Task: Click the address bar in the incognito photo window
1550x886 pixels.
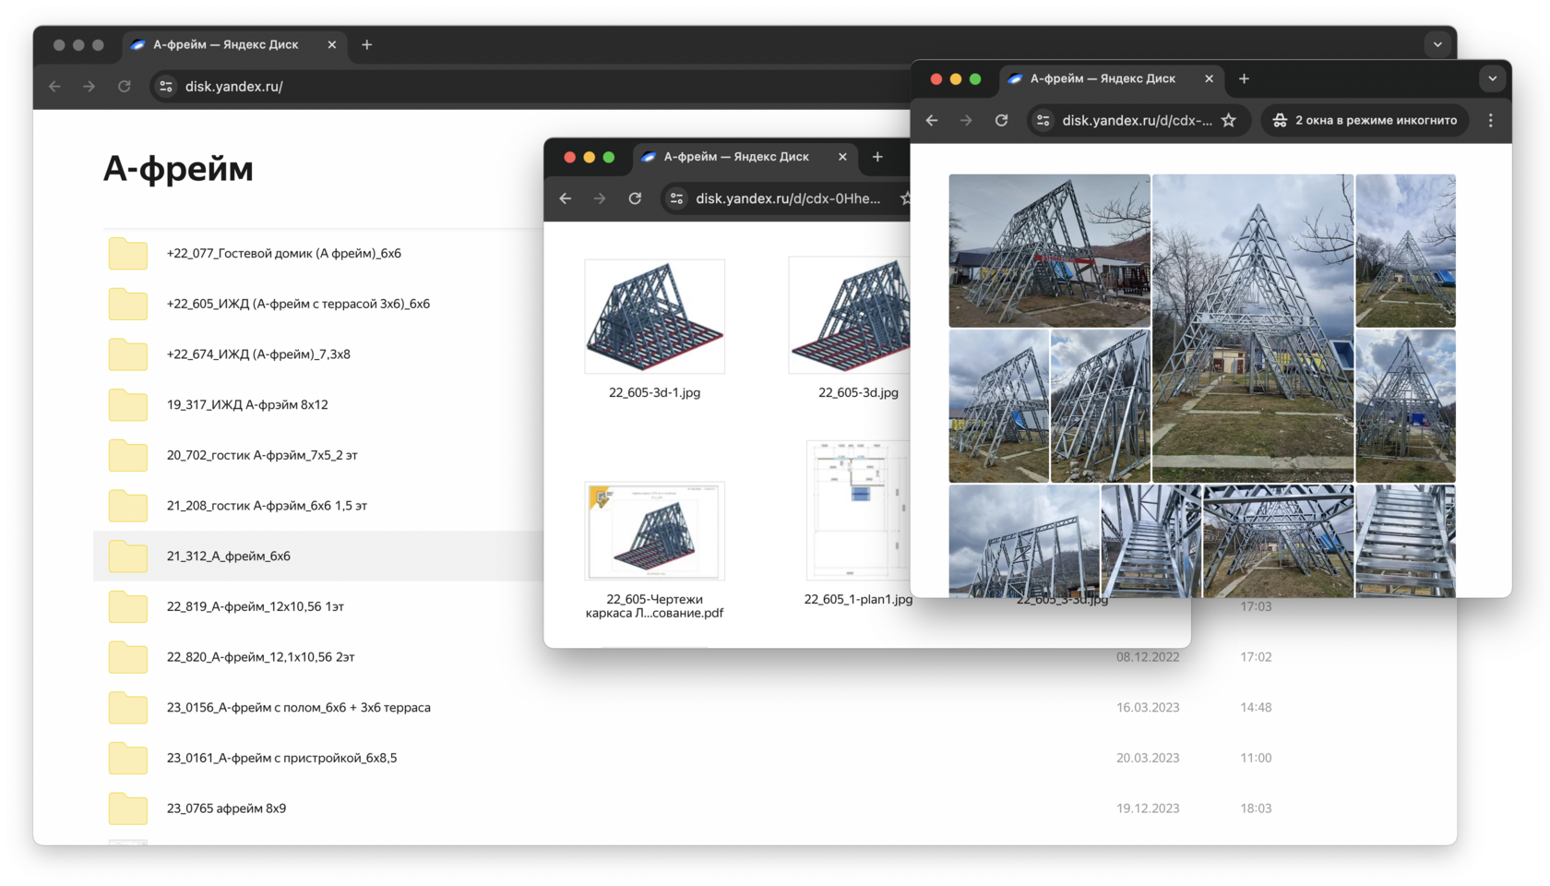Action: (x=1137, y=121)
